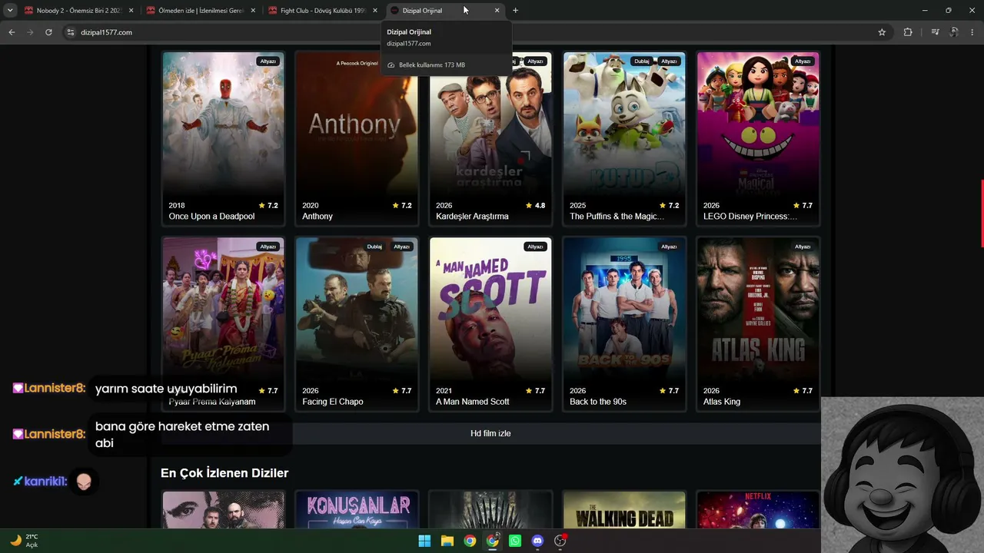This screenshot has height=553, width=984.
Task: Open site information icon in address bar
Action: pyautogui.click(x=71, y=32)
